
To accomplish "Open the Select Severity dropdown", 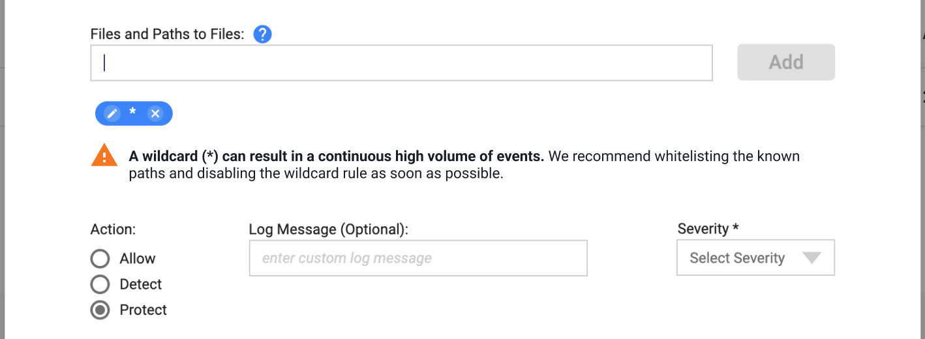I will pyautogui.click(x=755, y=258).
